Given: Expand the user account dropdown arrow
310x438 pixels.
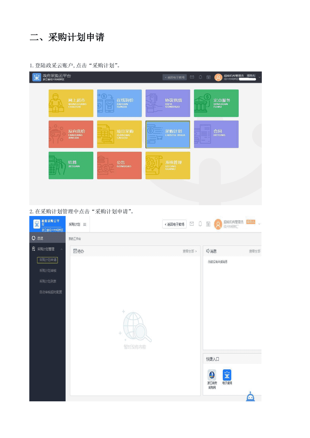Looking at the screenshot, I should [x=259, y=224].
